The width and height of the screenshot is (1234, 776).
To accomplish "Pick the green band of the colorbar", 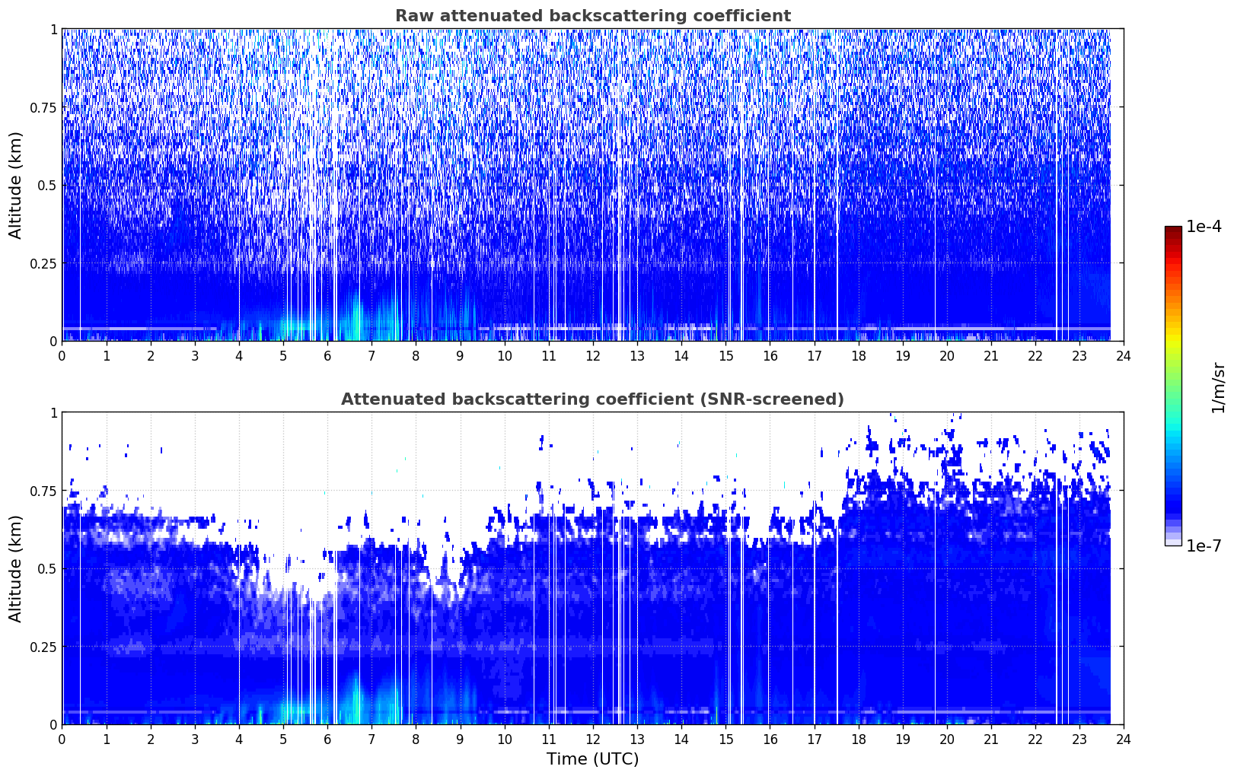I will pos(1172,380).
